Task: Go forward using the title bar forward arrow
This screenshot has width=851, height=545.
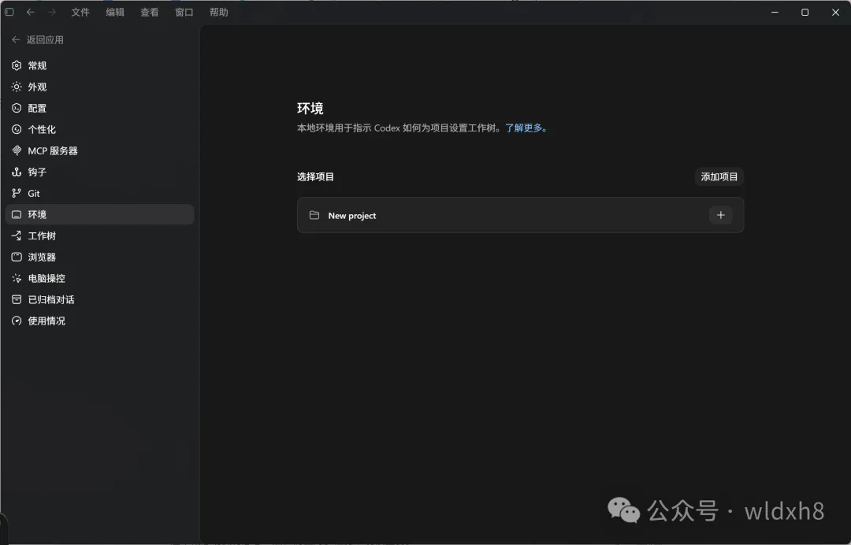Action: [51, 12]
